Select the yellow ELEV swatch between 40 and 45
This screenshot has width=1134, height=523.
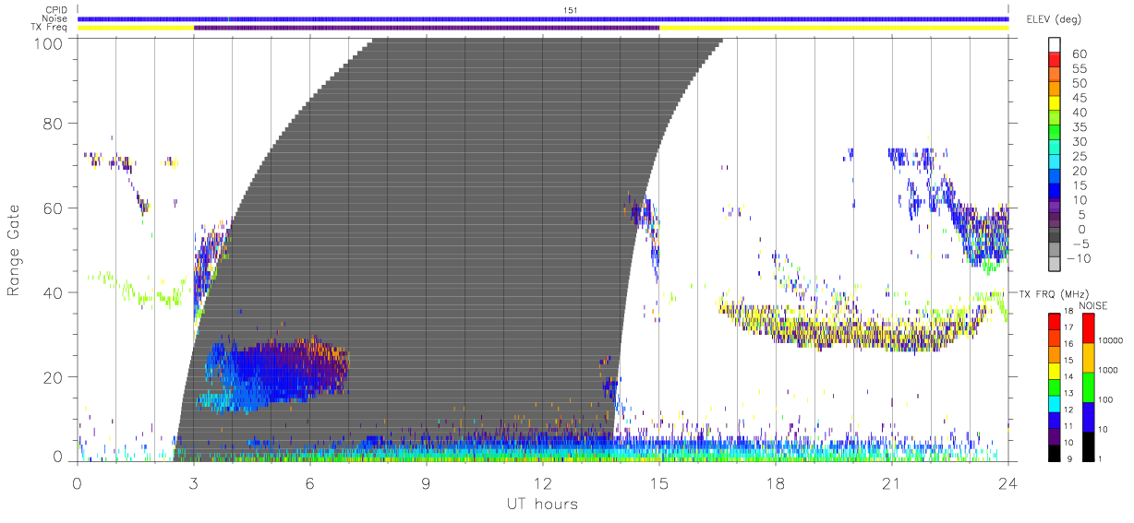tap(1054, 105)
